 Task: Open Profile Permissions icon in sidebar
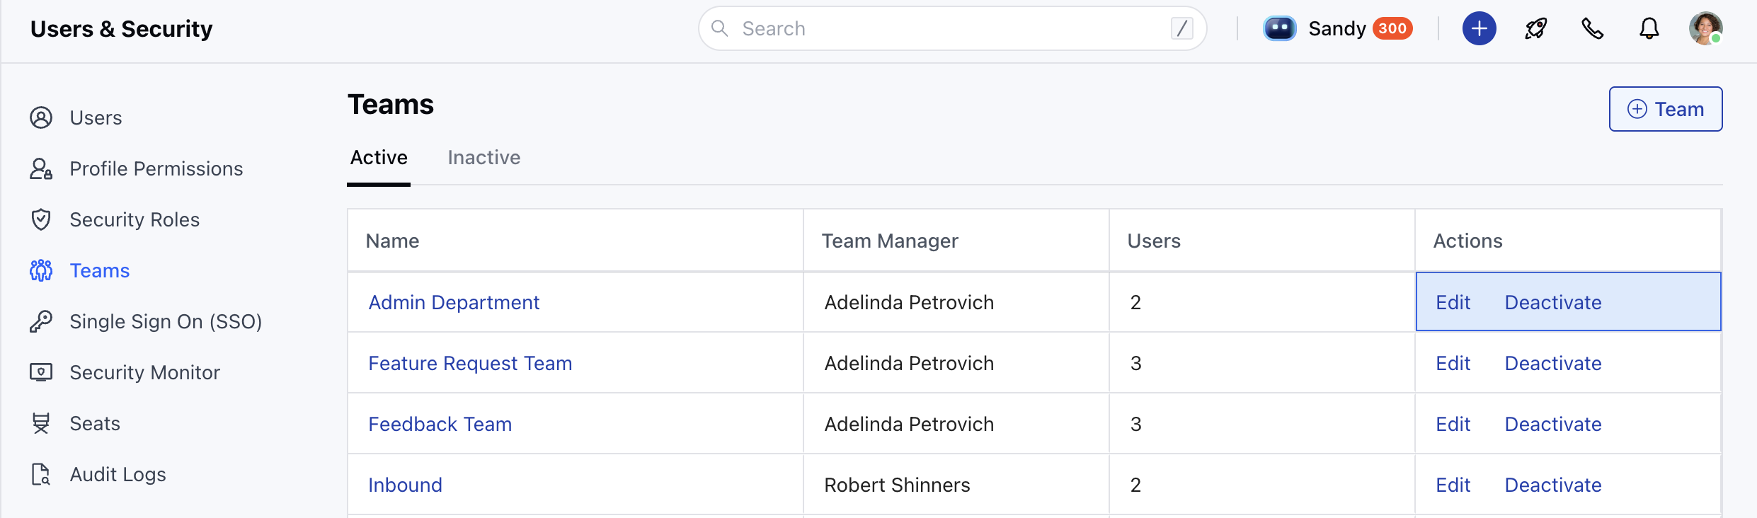pyautogui.click(x=41, y=168)
